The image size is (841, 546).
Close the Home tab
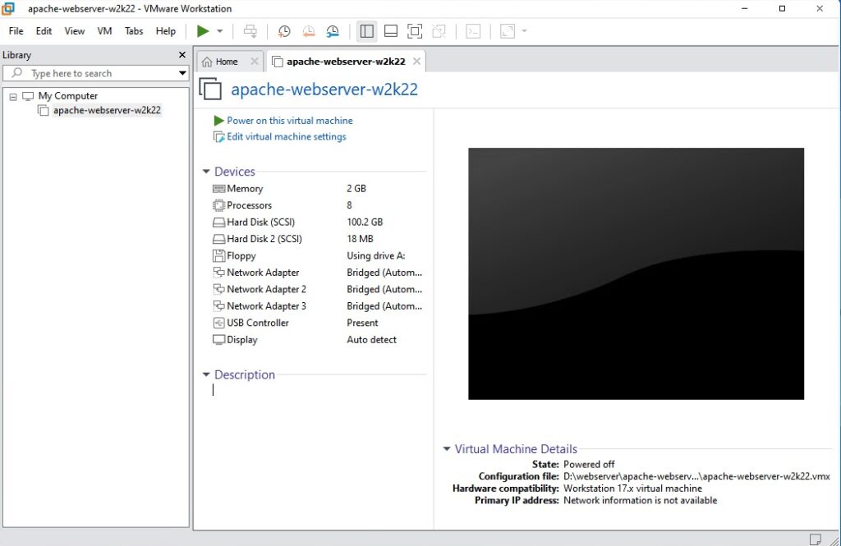point(255,61)
